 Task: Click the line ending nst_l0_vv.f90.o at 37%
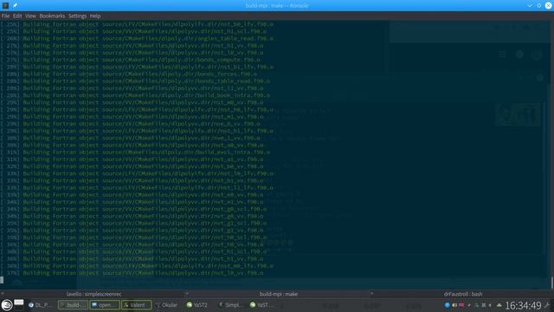click(132, 273)
